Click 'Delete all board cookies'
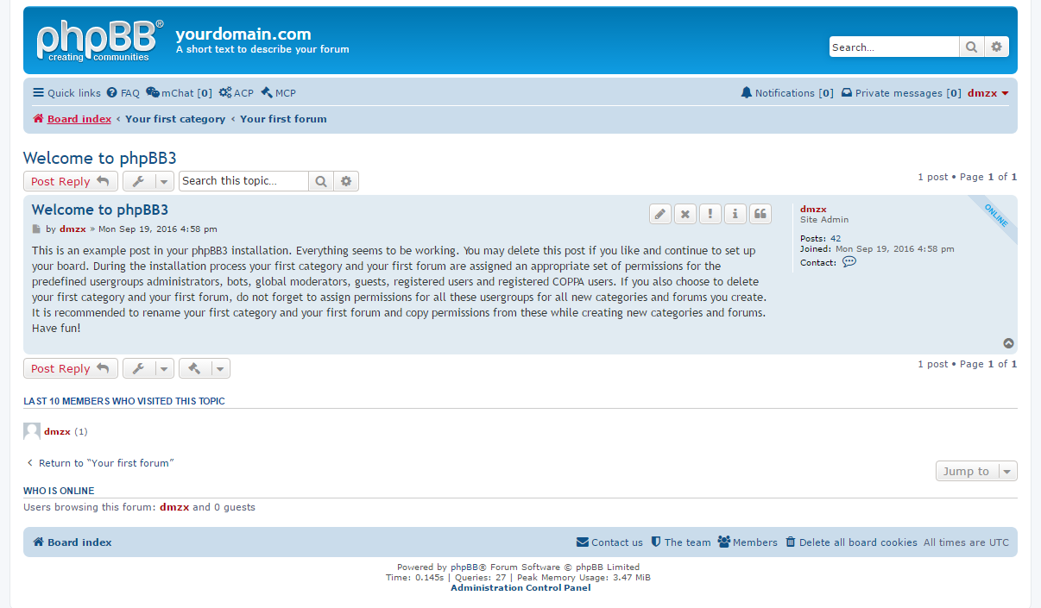The height and width of the screenshot is (608, 1041). [851, 542]
